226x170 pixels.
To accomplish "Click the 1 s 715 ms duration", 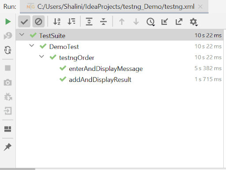I will click(x=208, y=79).
